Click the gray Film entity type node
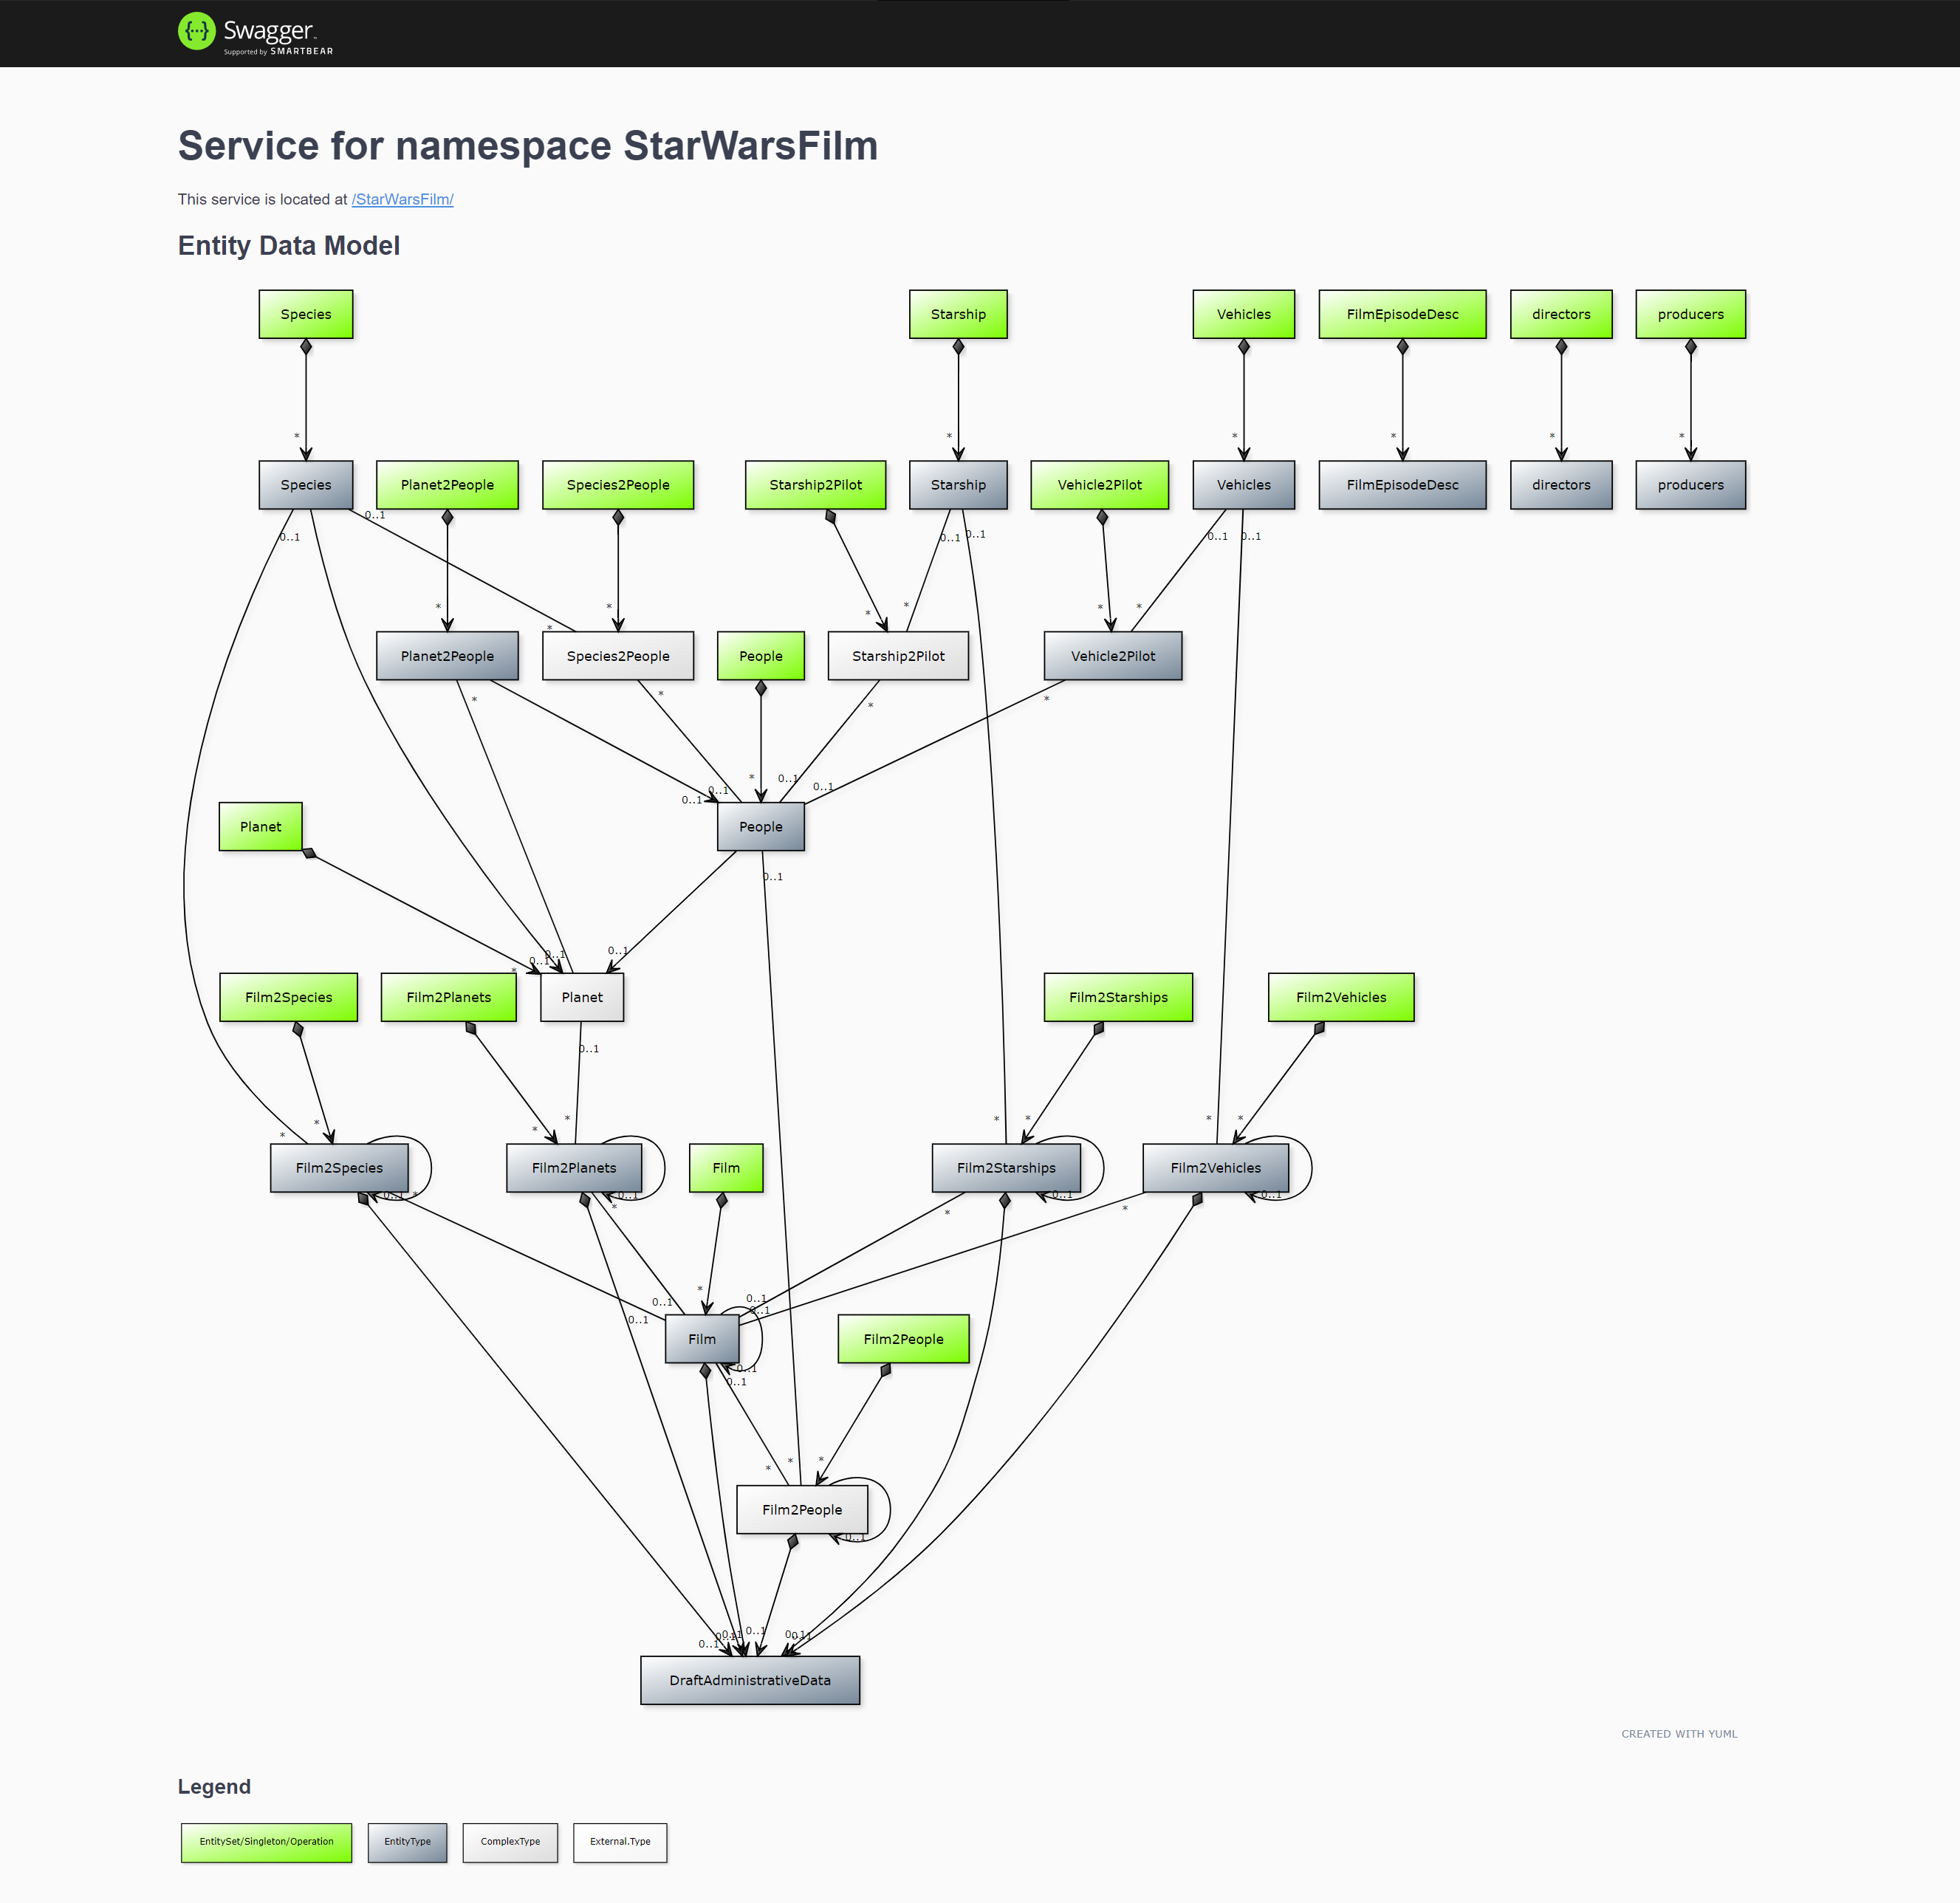The height and width of the screenshot is (1903, 1960). 701,1338
